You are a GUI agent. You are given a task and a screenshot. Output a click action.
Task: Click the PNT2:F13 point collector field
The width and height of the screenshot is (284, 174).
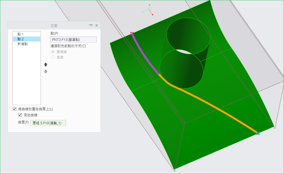tap(73, 40)
